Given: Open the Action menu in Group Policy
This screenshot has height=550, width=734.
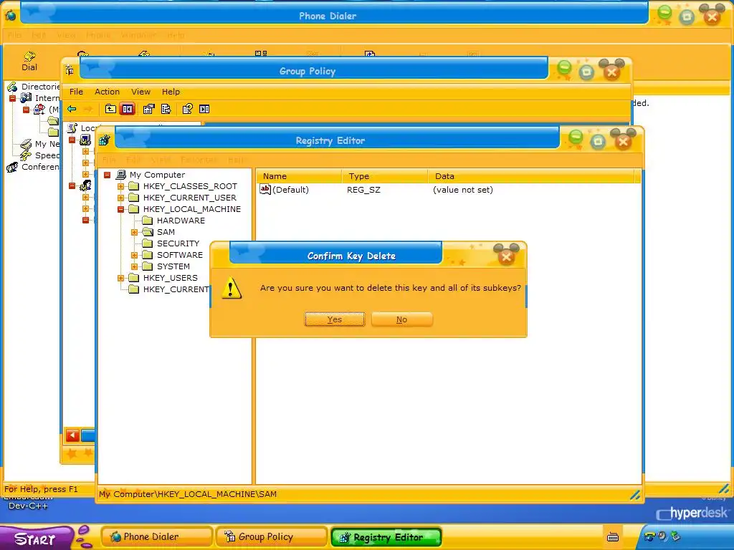Looking at the screenshot, I should click(x=108, y=92).
